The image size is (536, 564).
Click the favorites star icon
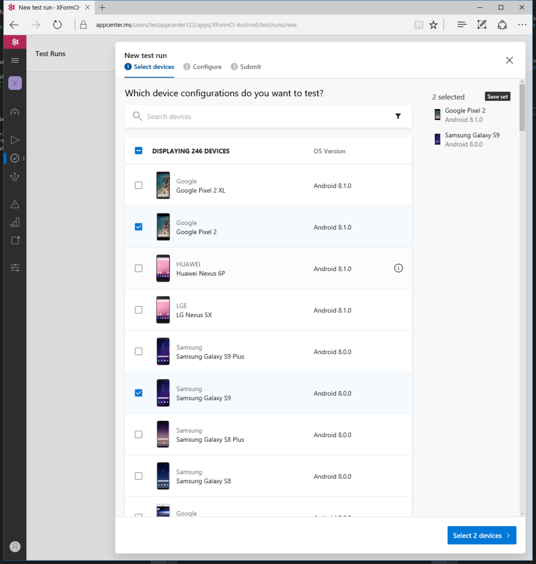point(434,25)
